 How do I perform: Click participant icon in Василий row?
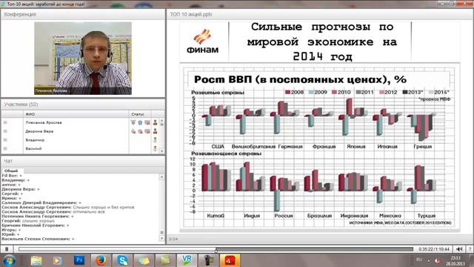(x=155, y=148)
